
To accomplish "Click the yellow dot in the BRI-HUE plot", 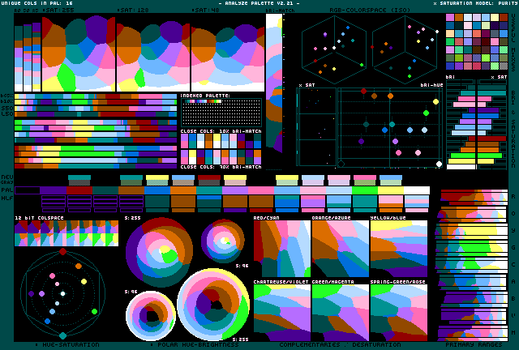I will [x=436, y=101].
